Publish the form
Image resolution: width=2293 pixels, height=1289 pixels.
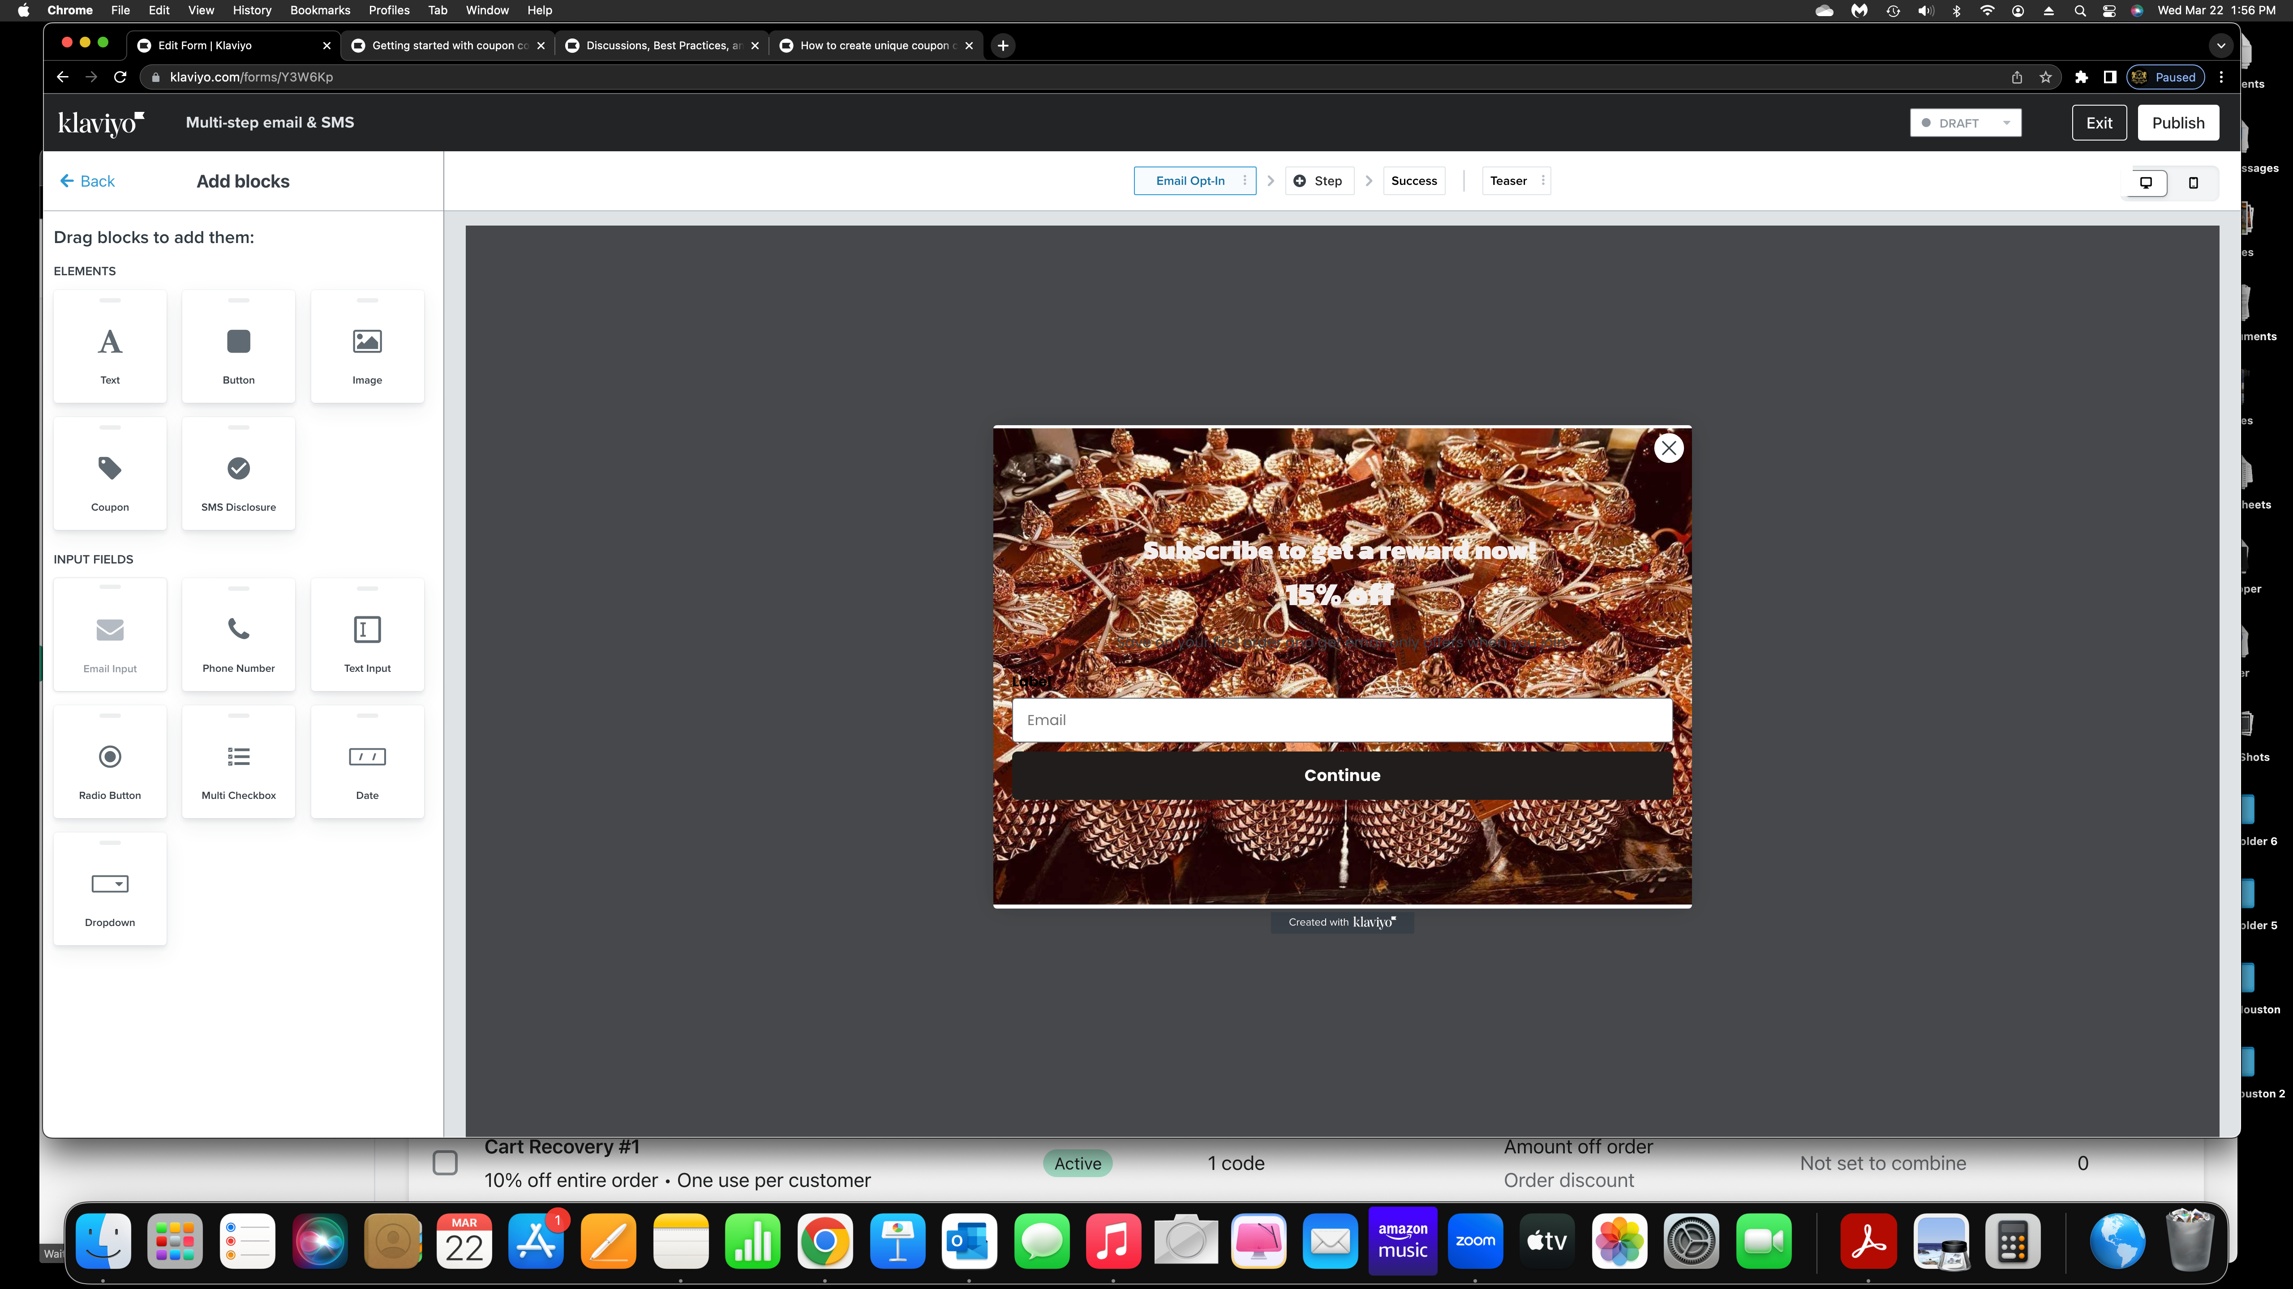pyautogui.click(x=2178, y=123)
